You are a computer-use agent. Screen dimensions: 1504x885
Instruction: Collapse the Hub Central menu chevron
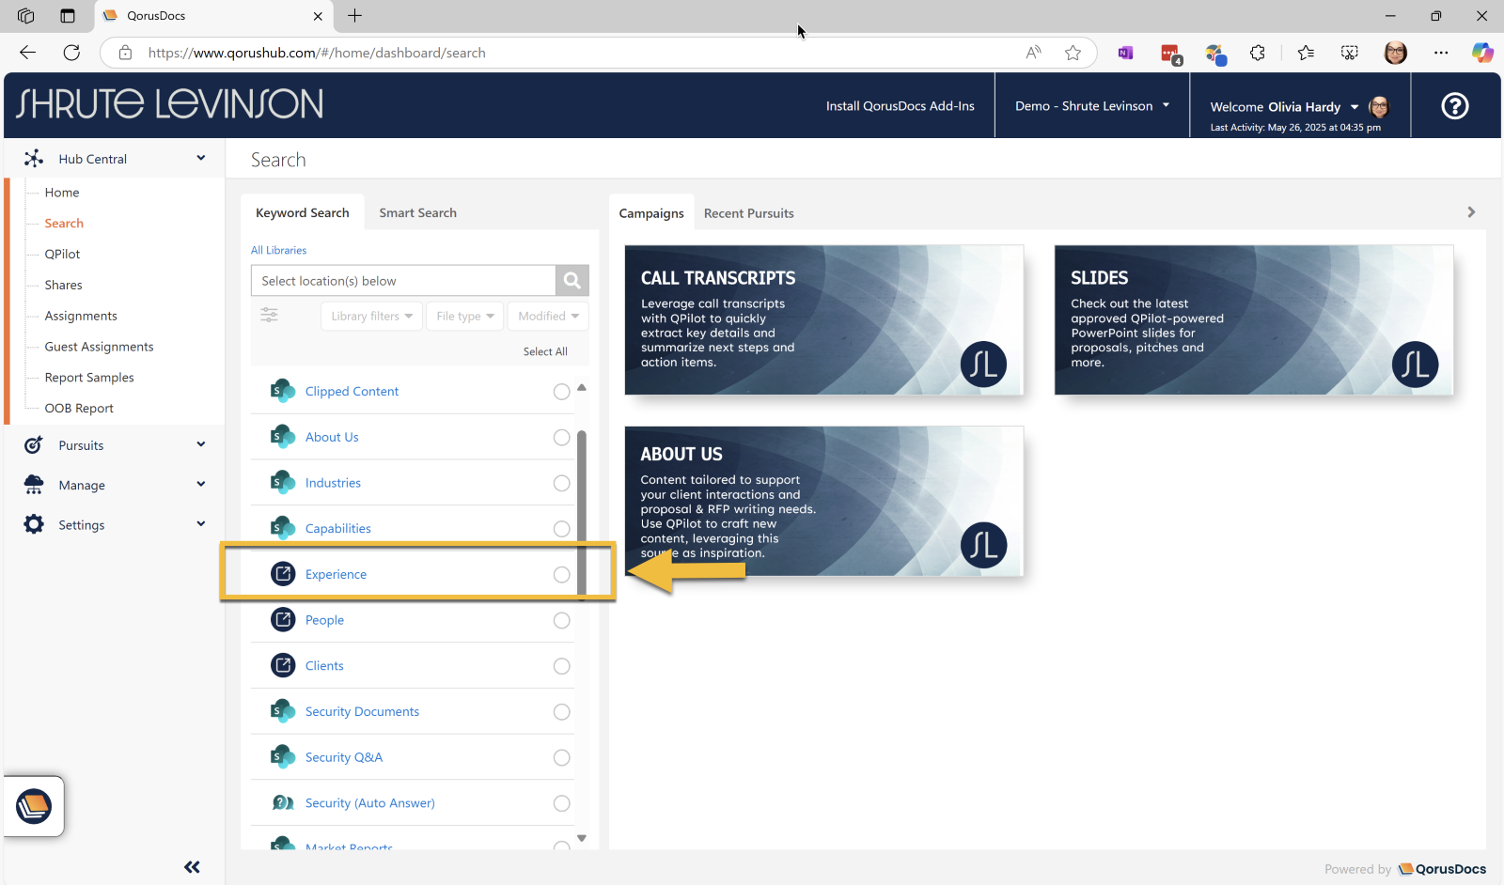(201, 158)
